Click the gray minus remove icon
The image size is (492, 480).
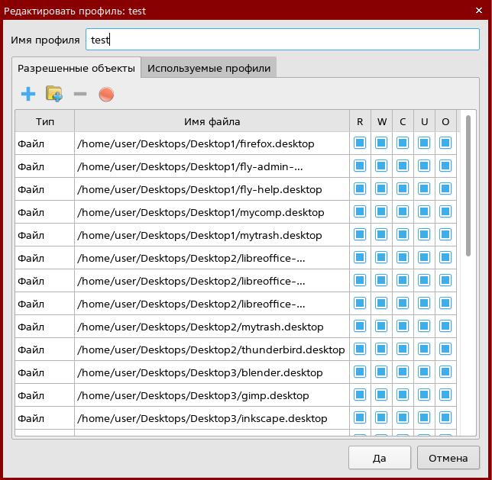(x=80, y=95)
